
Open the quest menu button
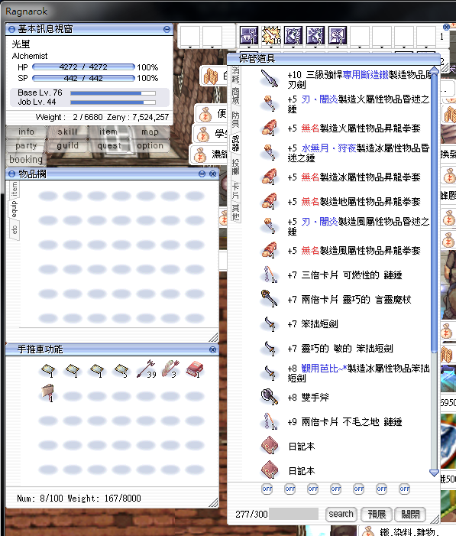tap(108, 145)
